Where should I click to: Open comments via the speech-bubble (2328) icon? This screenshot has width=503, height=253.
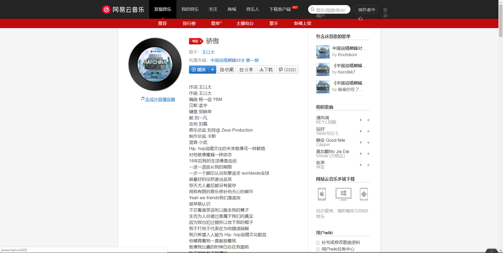pyautogui.click(x=287, y=70)
